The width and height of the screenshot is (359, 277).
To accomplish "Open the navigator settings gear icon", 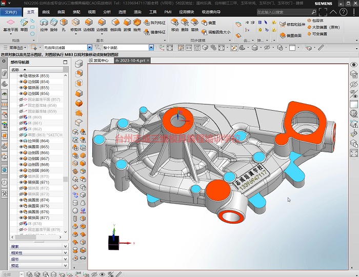I will click(x=4, y=62).
